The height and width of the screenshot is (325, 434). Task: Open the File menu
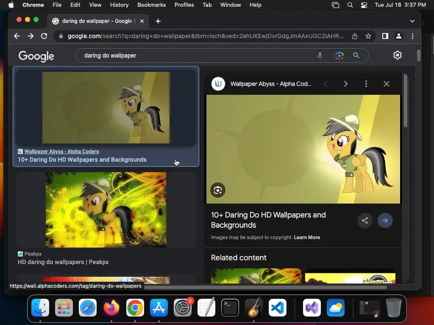click(57, 5)
